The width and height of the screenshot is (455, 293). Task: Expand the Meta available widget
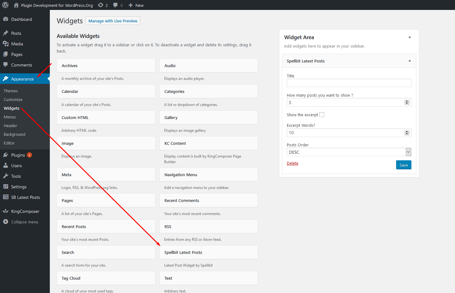(106, 175)
